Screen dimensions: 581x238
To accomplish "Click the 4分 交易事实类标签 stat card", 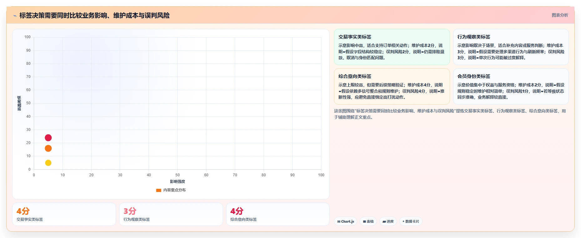I will pos(64,214).
